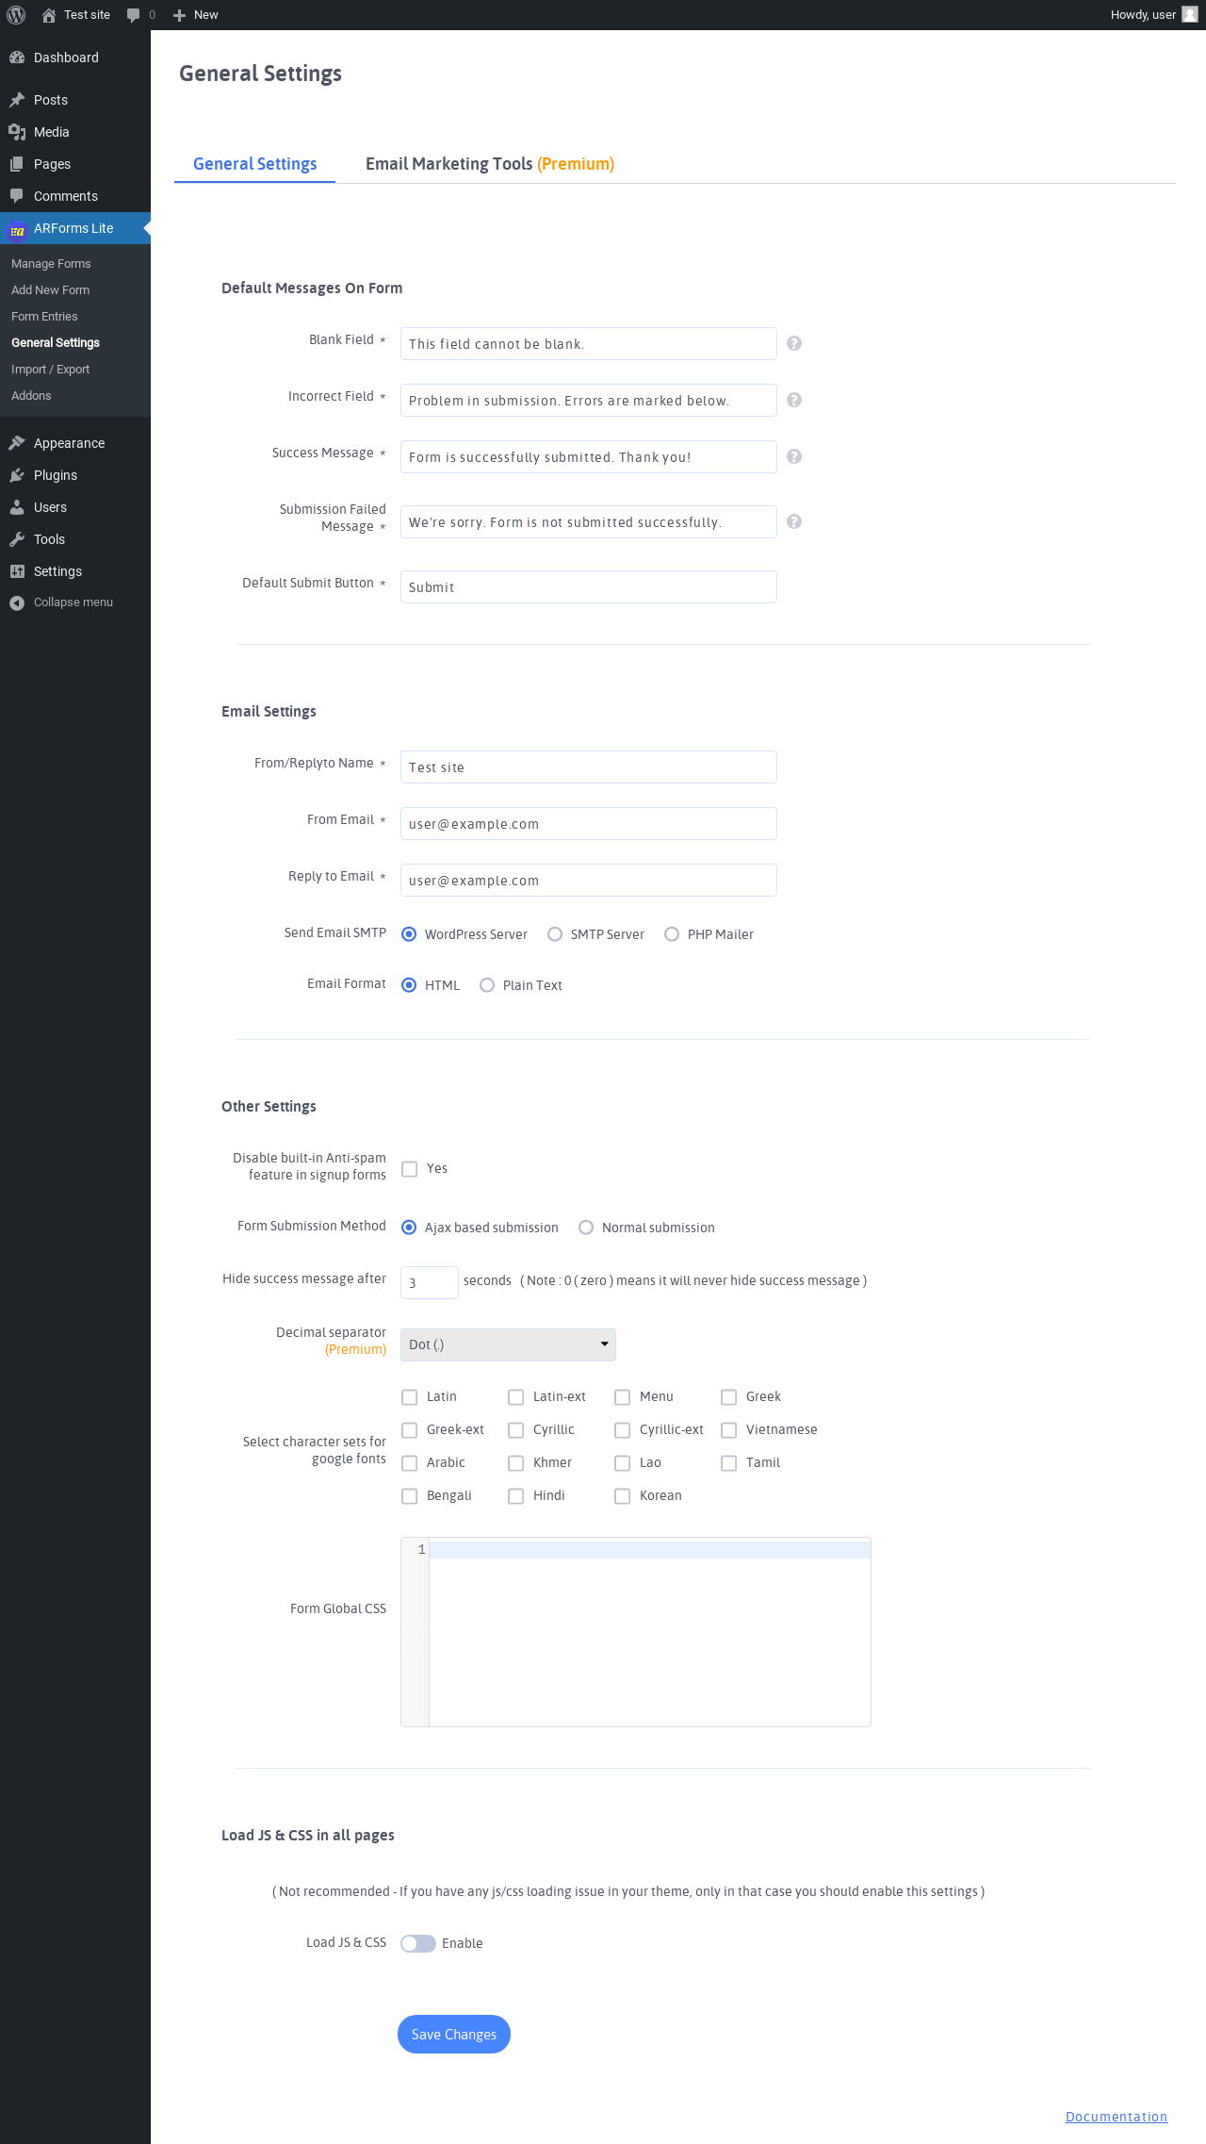The height and width of the screenshot is (2144, 1206).
Task: Select Normal submission method
Action: tap(586, 1228)
